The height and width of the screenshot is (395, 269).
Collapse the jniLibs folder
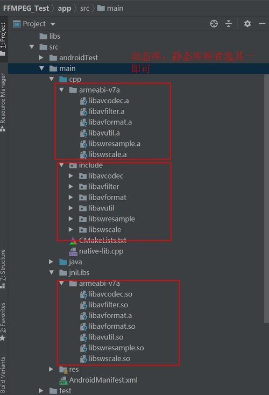pyautogui.click(x=52, y=272)
